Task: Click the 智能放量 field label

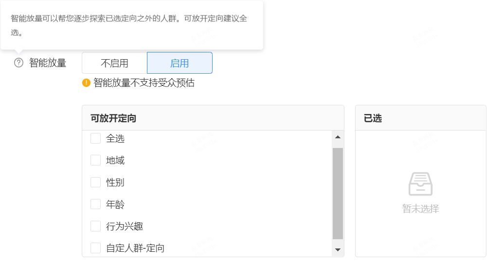Action: click(x=48, y=63)
